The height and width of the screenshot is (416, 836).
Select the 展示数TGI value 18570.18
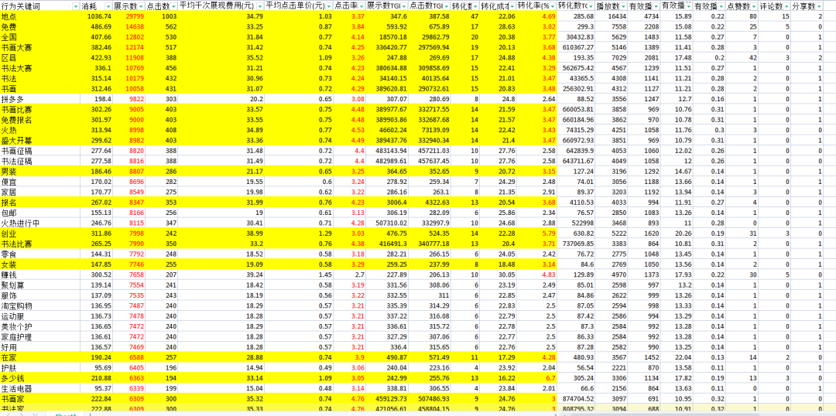(388, 37)
